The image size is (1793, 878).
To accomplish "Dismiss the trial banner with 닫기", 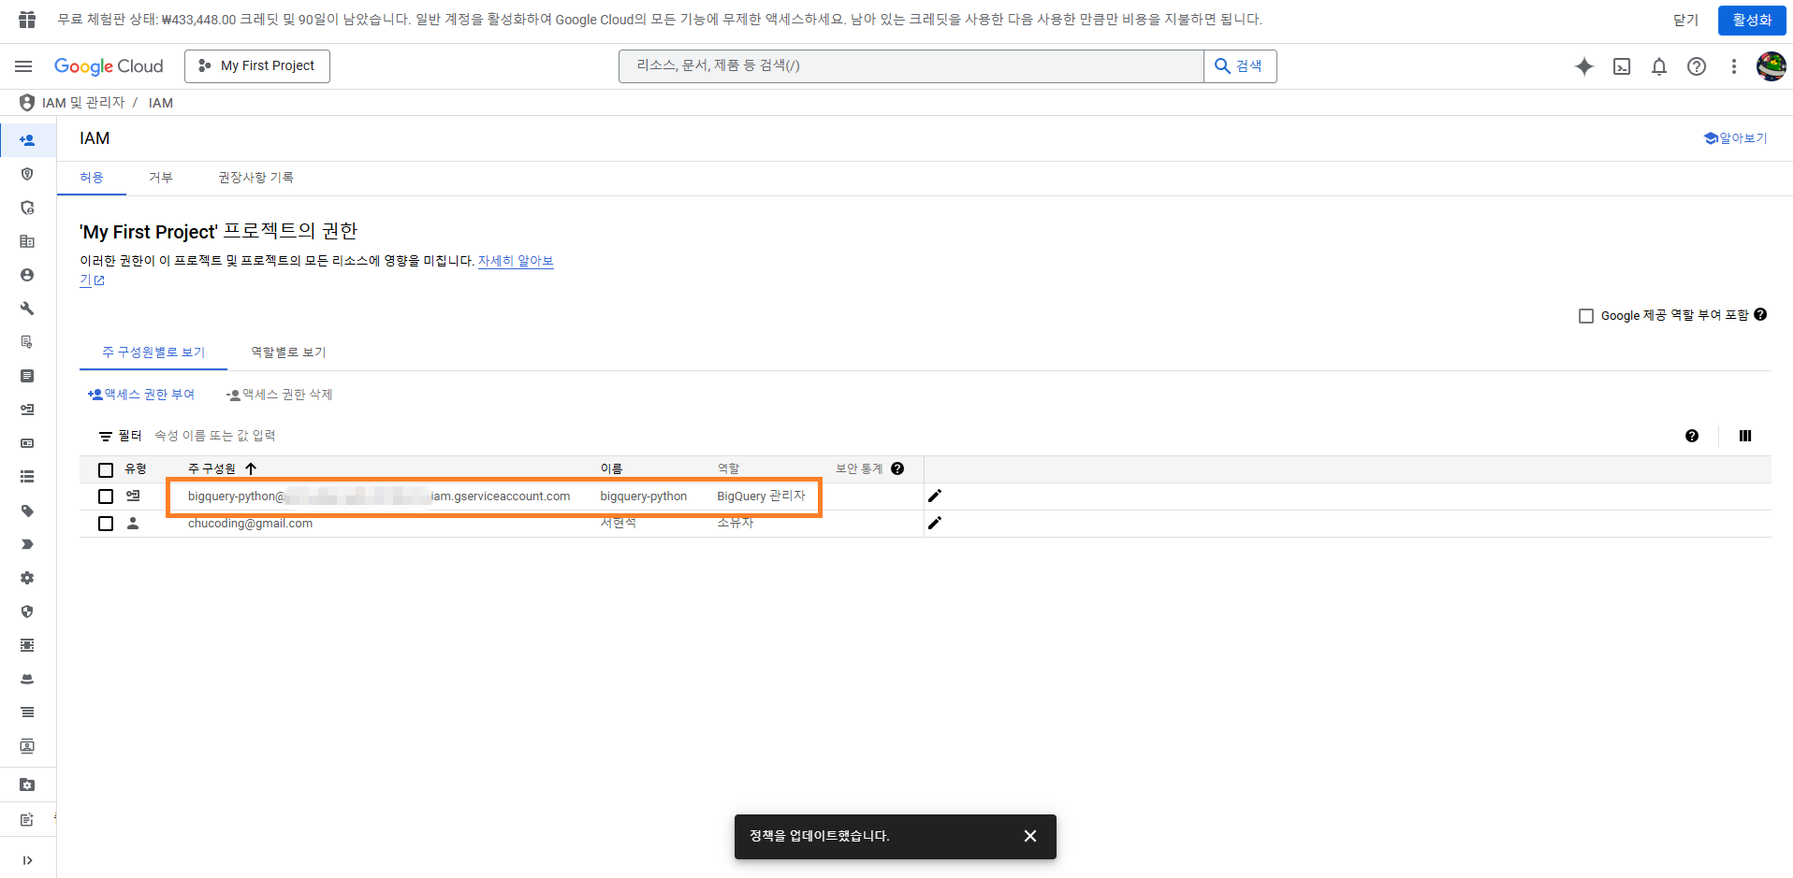I will (1685, 20).
